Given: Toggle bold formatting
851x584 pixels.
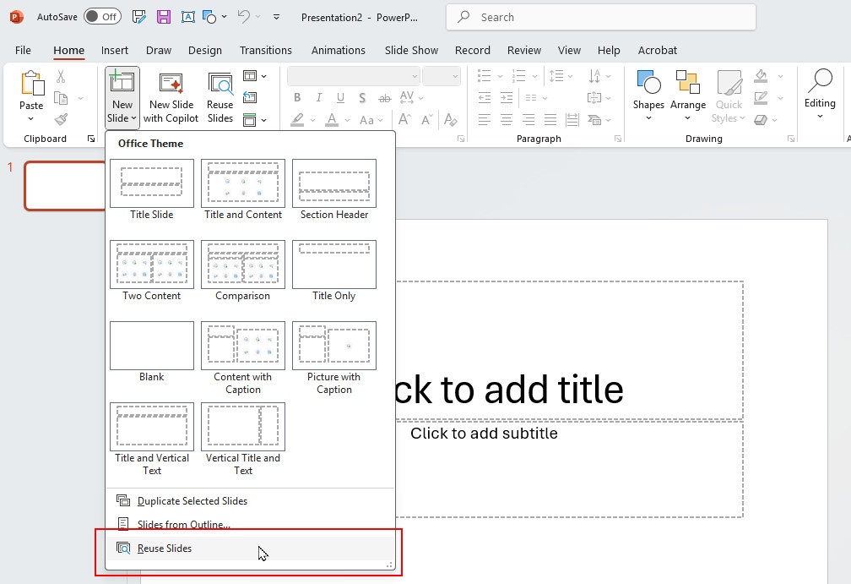Looking at the screenshot, I should pos(297,98).
